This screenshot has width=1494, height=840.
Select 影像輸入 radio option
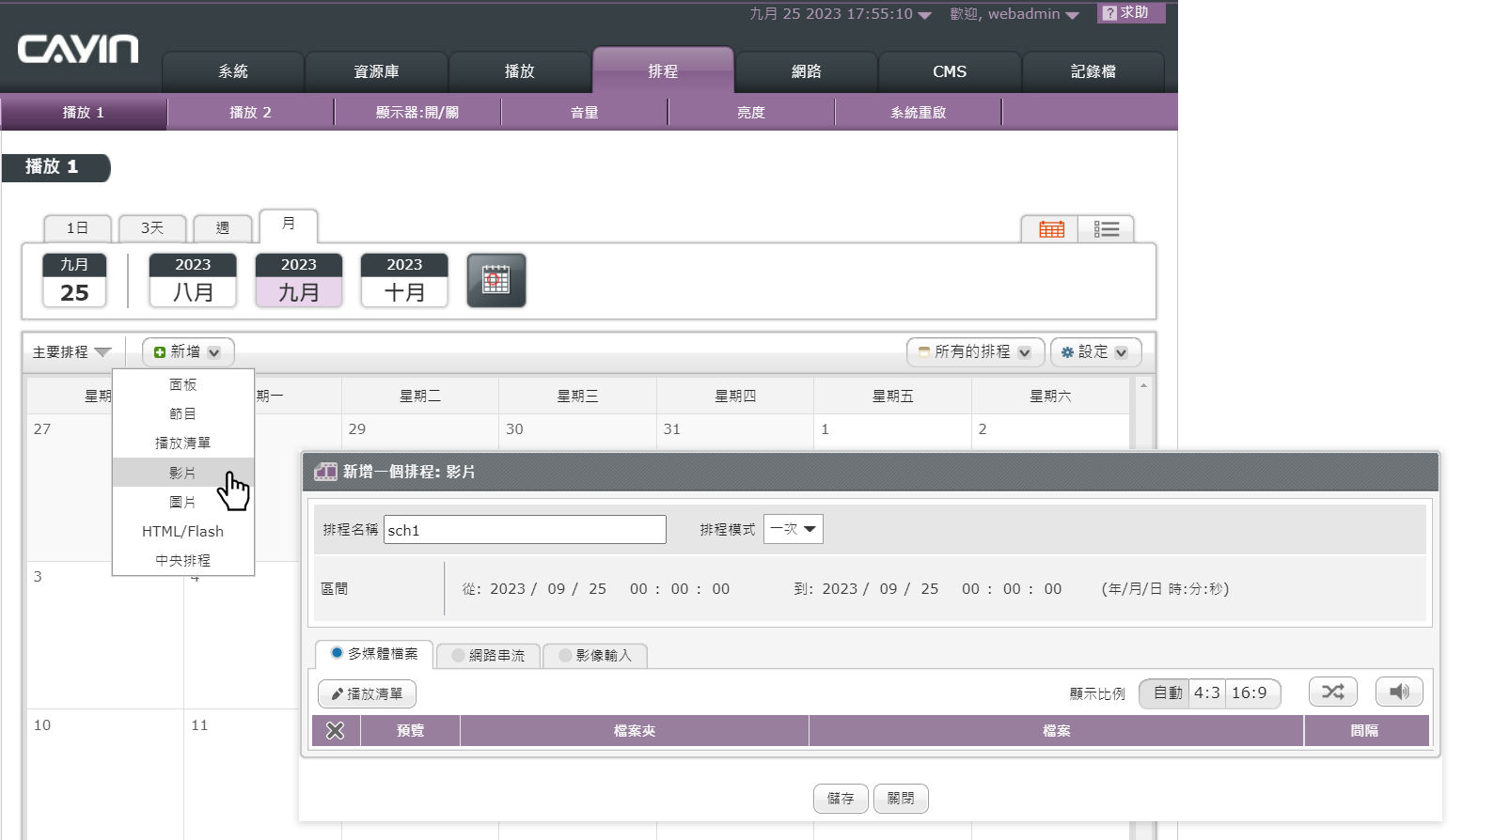click(565, 656)
